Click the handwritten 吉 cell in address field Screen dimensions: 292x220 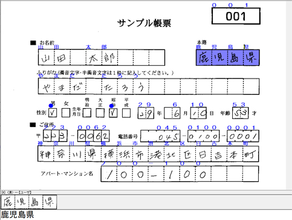[x=219, y=154]
